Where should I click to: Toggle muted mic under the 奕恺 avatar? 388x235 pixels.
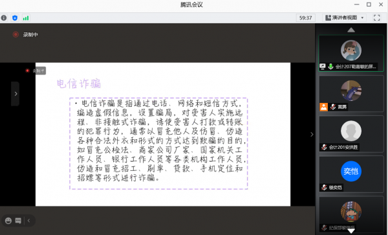[324, 188]
